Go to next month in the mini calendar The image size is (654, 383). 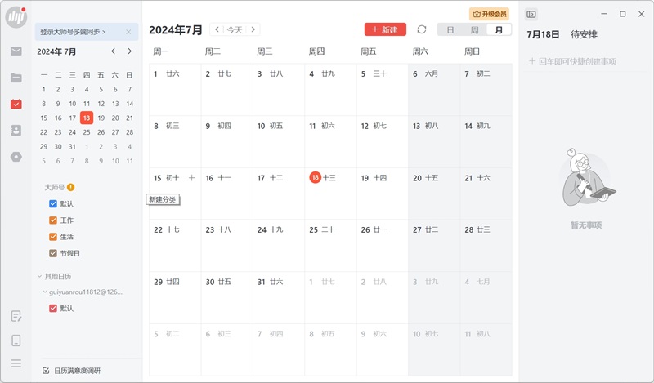pos(129,51)
